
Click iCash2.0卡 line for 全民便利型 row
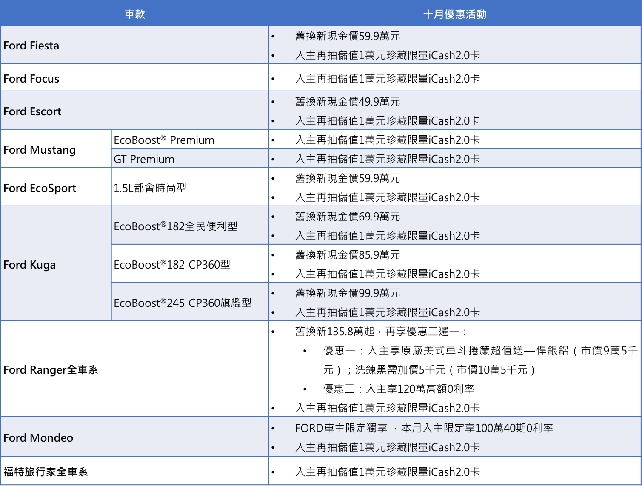[x=388, y=236]
